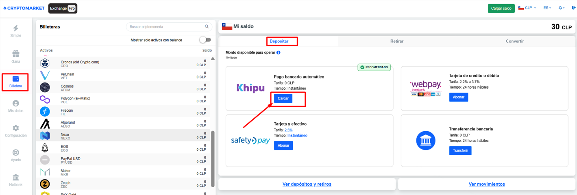
Task: Click the Tarjeta y efectivo title
Action: tap(290, 124)
